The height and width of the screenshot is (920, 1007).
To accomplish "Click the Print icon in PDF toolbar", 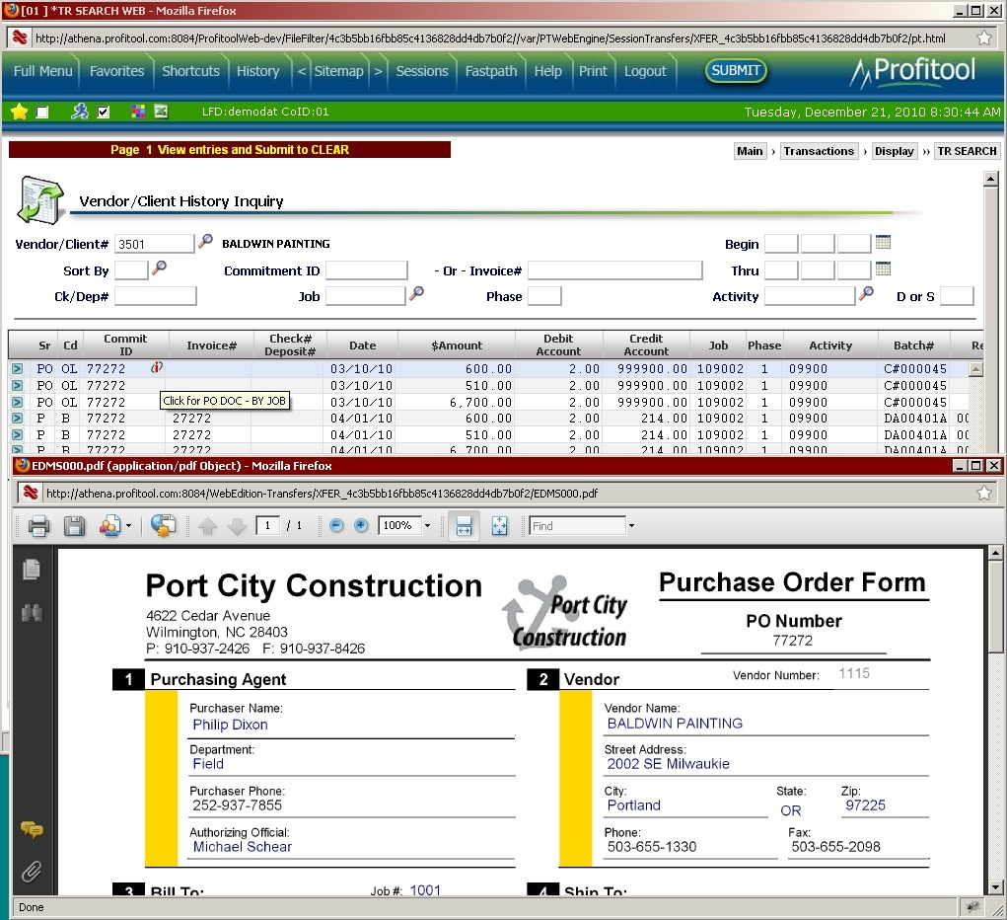I will coord(38,526).
